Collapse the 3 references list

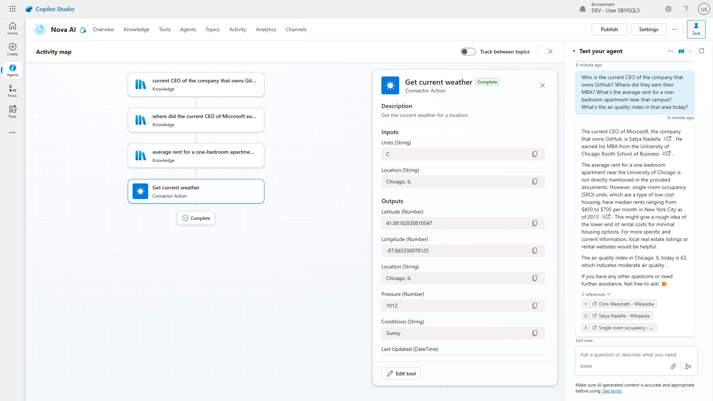(x=596, y=294)
